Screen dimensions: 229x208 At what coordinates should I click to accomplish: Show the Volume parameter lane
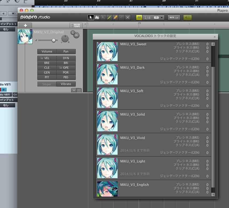tap(47, 51)
